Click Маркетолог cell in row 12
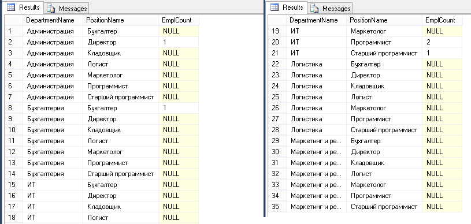This screenshot has width=471, height=224. click(121, 152)
